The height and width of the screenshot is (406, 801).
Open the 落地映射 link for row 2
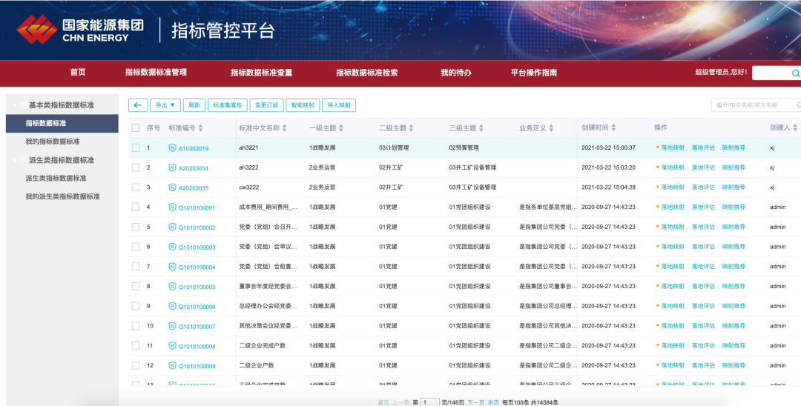click(x=673, y=167)
